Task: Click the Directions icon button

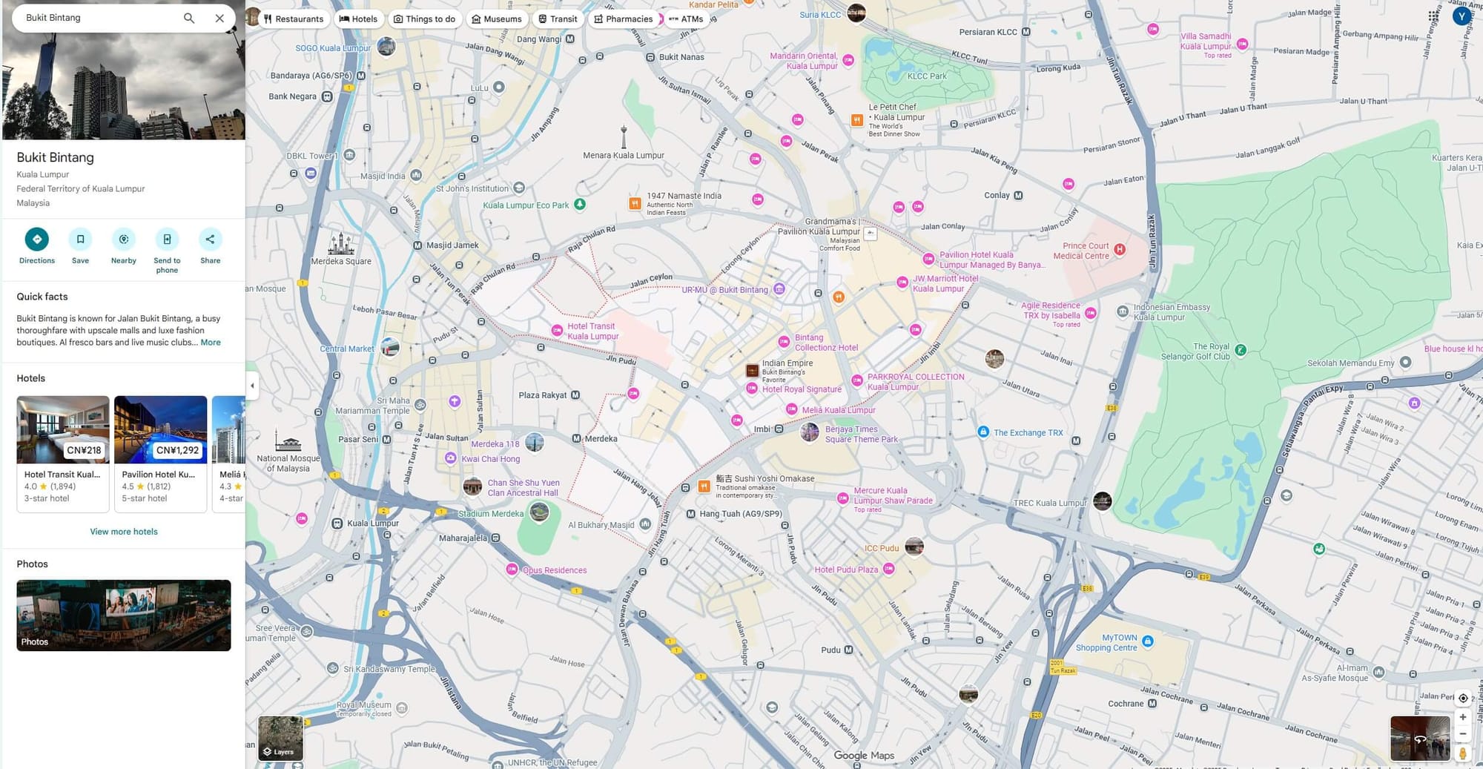Action: [36, 240]
